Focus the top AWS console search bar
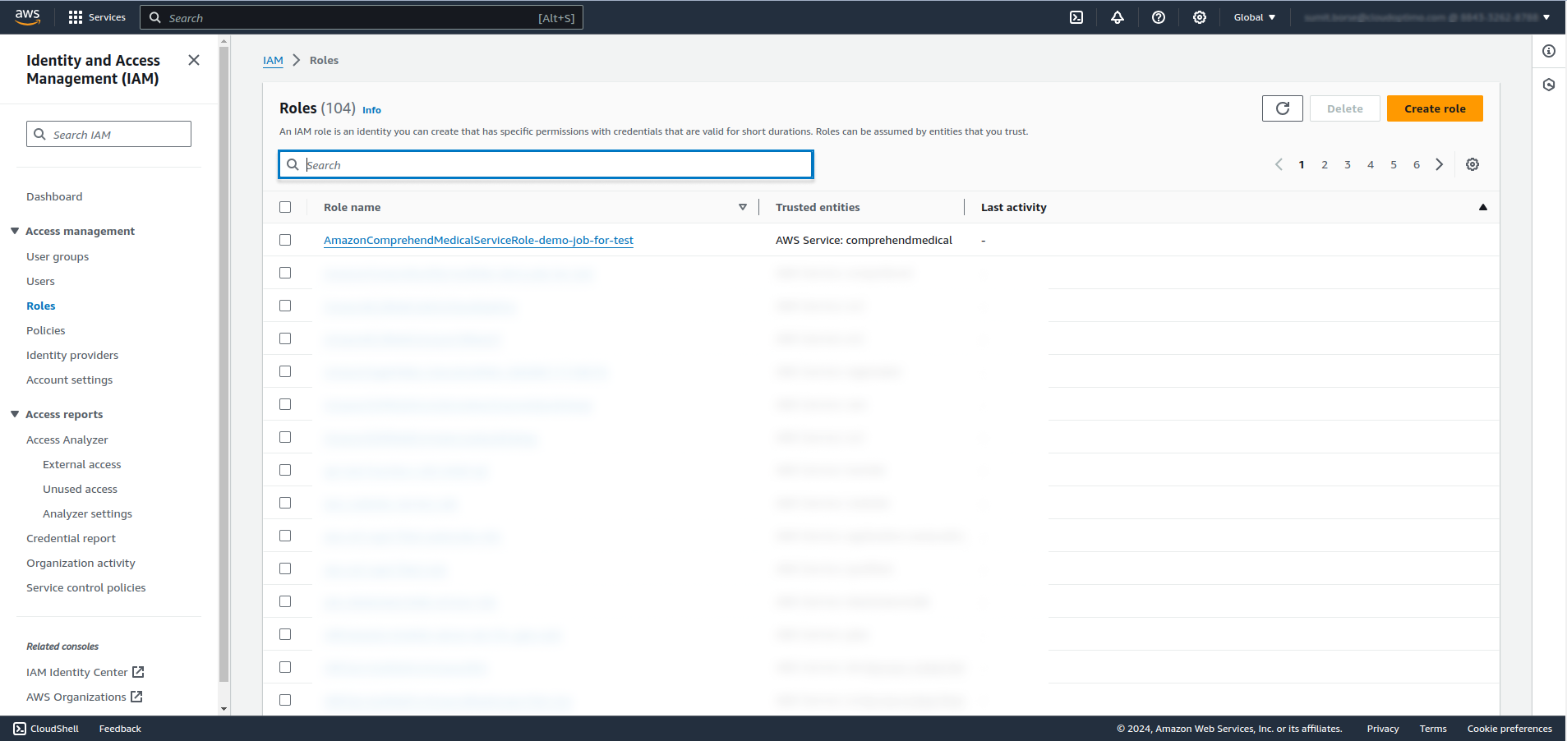Image resolution: width=1567 pixels, height=741 pixels. 362,17
